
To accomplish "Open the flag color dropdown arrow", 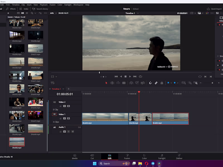I will pyautogui.click(x=171, y=83).
